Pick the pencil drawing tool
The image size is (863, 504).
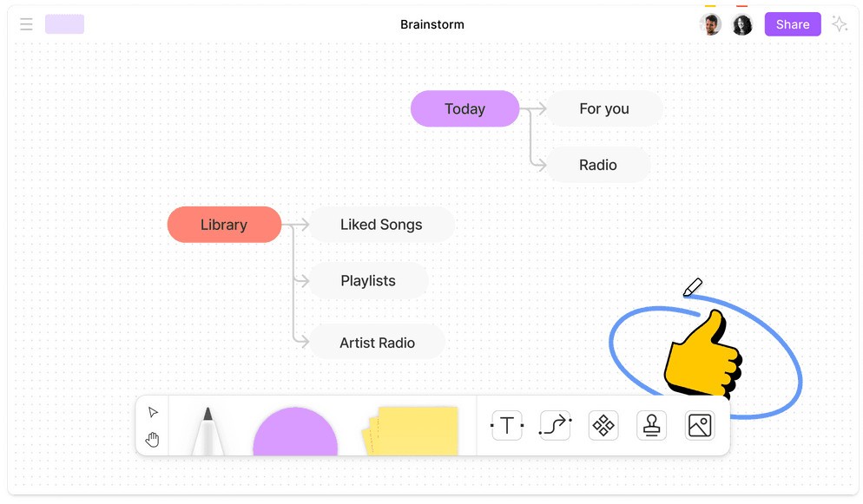pyautogui.click(x=208, y=431)
